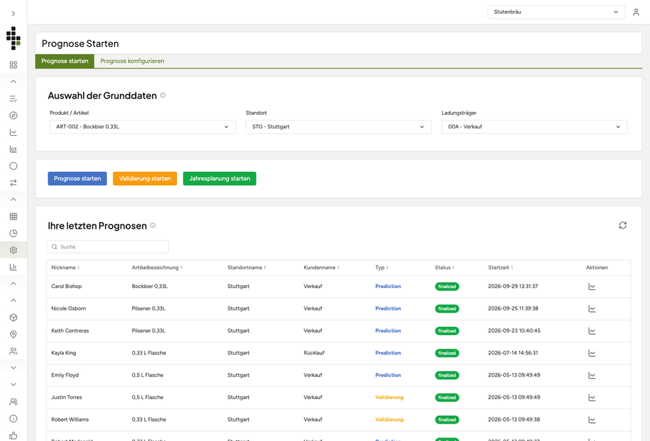The height and width of the screenshot is (441, 650).
Task: Open chart action for Kayla King row
Action: point(592,353)
